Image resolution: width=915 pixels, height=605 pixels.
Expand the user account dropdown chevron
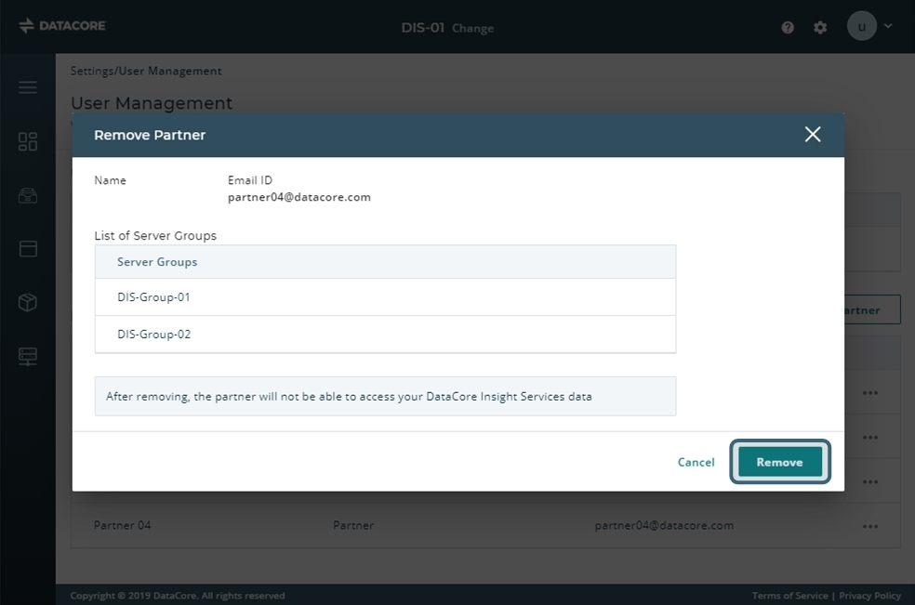tap(888, 26)
